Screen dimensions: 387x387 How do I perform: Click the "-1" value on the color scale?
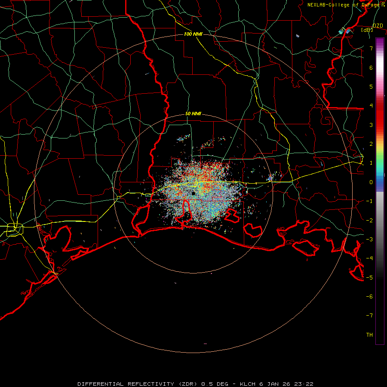[x=369, y=201]
